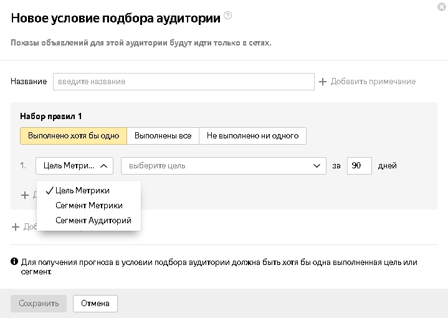Select Не выполнено ни одного option

(252, 136)
